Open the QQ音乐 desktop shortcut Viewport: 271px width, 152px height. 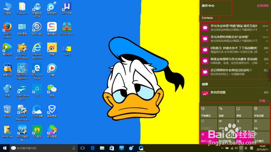tap(37, 132)
